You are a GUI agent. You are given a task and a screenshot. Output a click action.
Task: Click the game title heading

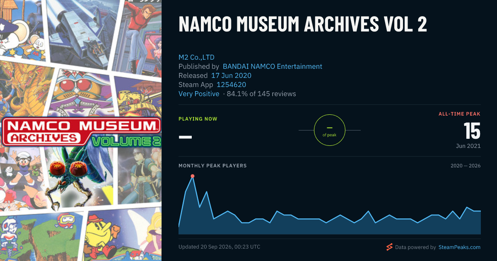coord(303,24)
